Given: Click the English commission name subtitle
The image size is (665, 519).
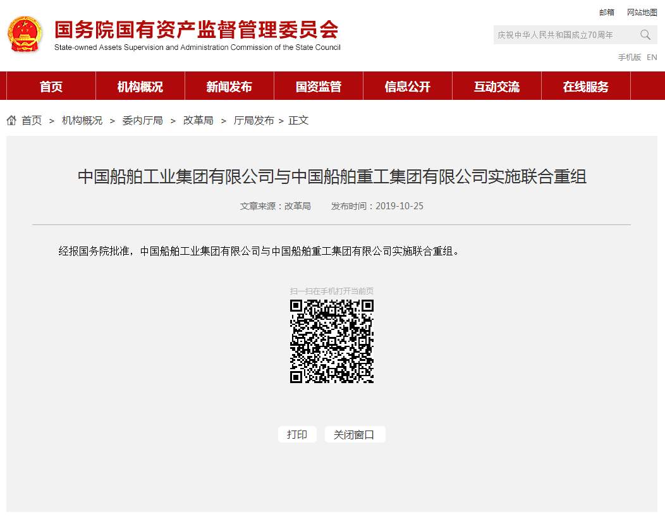Looking at the screenshot, I should (197, 47).
